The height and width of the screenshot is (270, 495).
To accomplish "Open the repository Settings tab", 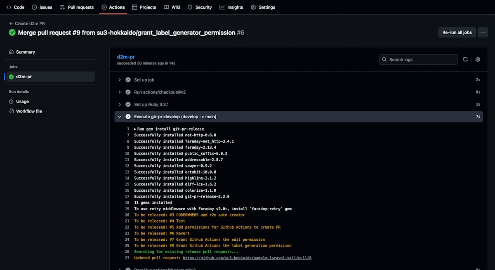I will [263, 7].
